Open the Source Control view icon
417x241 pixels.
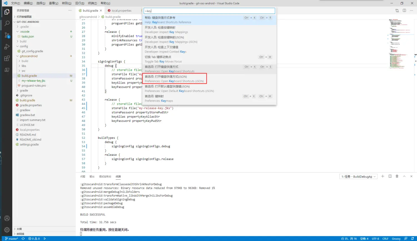[7, 35]
